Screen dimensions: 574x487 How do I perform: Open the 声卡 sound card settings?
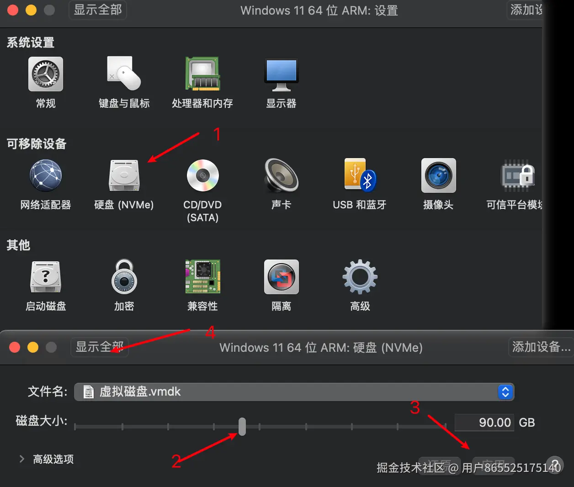281,175
